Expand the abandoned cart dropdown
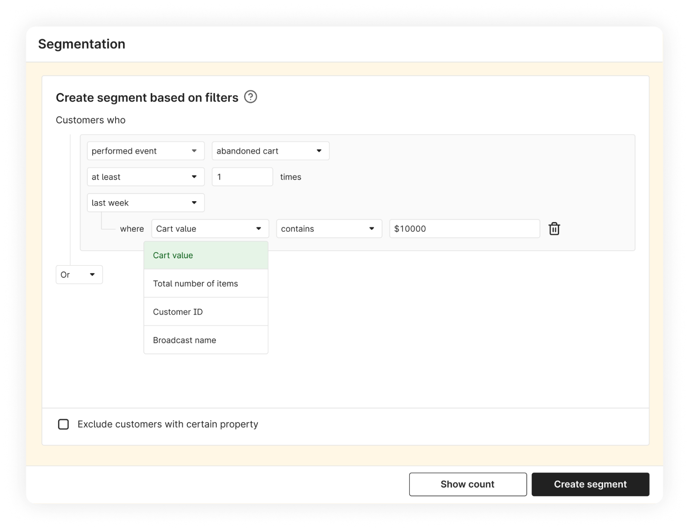The height and width of the screenshot is (529, 689). [x=270, y=151]
